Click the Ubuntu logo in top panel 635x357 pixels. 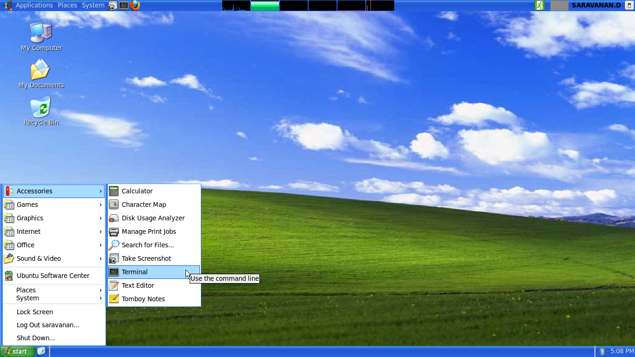point(8,6)
